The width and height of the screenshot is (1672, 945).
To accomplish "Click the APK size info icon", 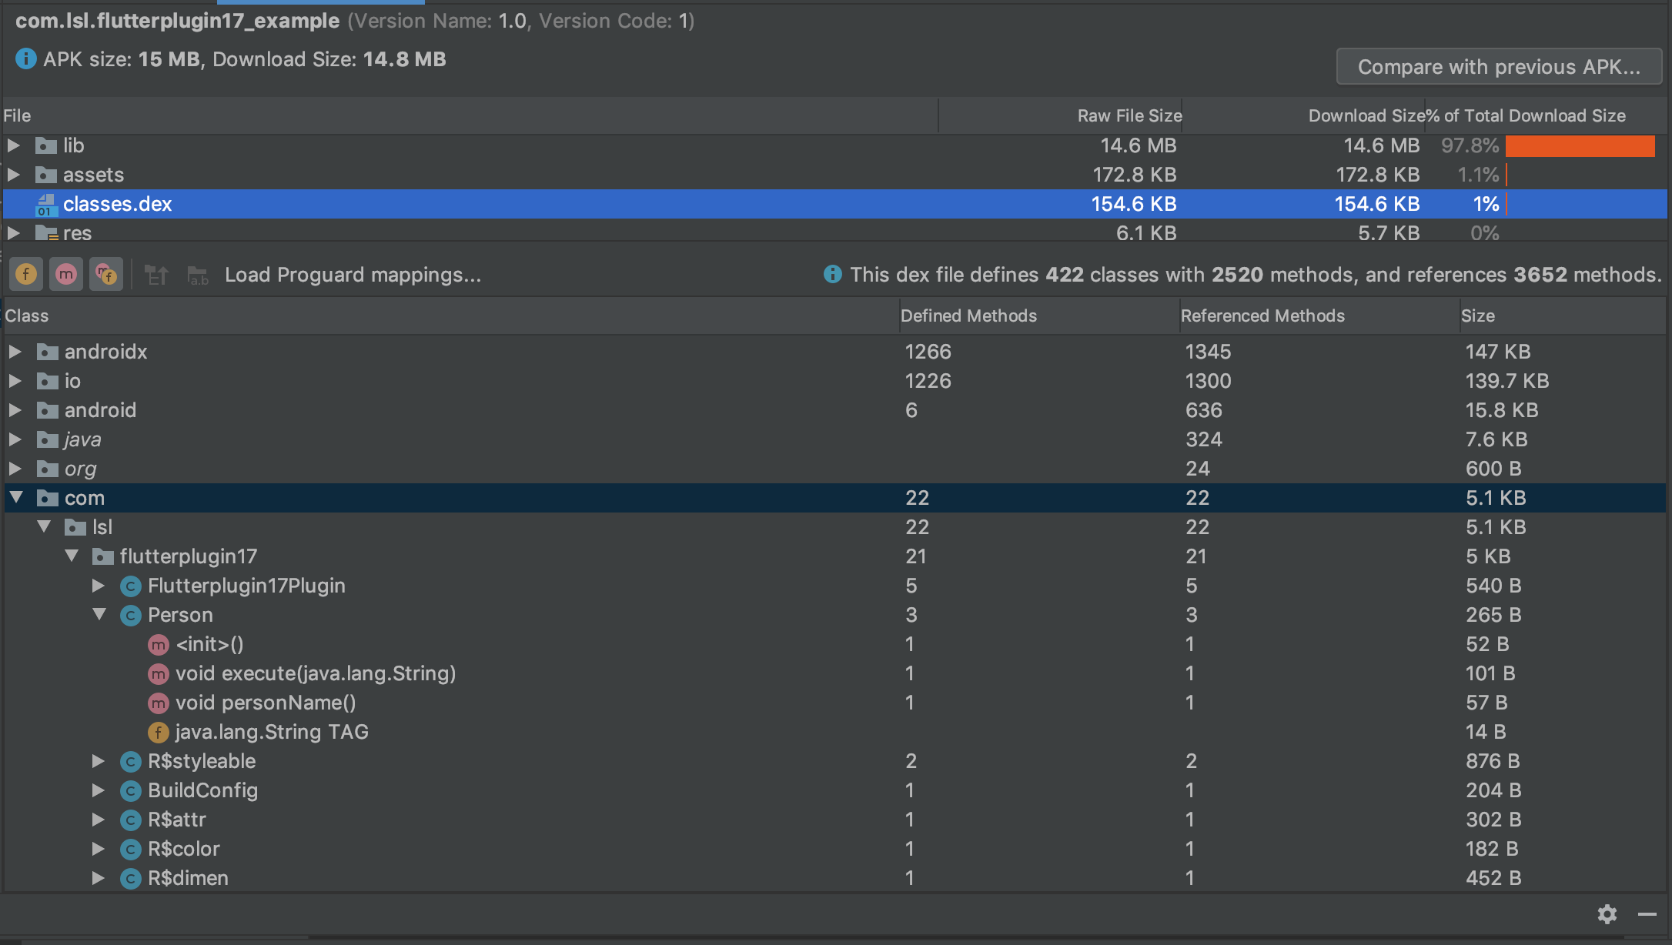I will pyautogui.click(x=25, y=59).
